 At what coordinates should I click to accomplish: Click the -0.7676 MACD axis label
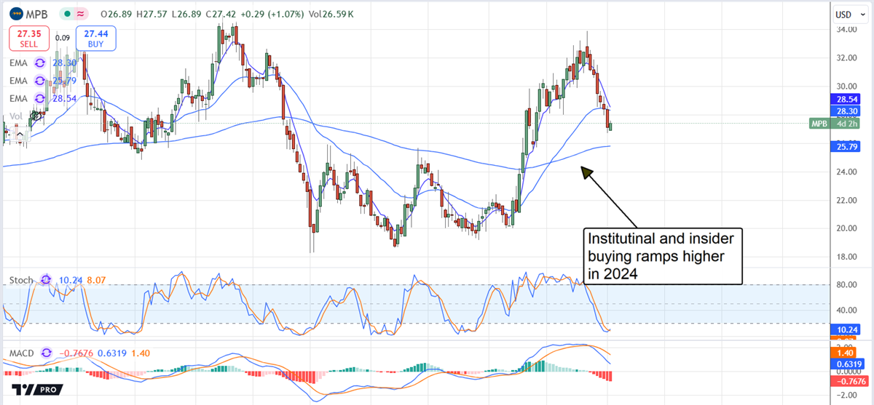[849, 380]
